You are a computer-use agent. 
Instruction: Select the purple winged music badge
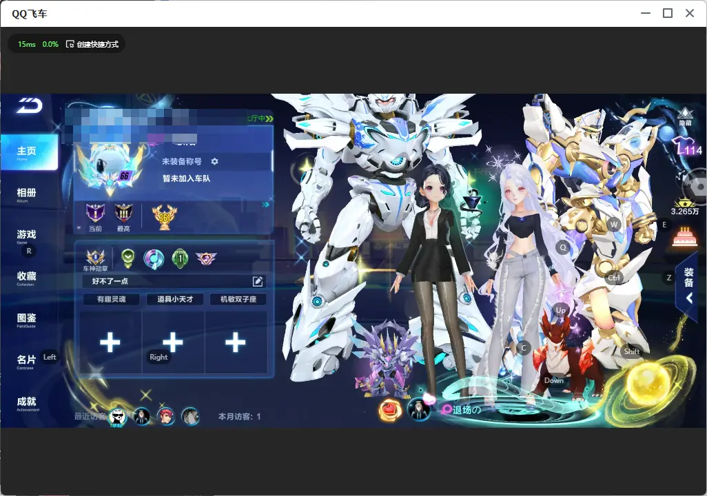[206, 258]
